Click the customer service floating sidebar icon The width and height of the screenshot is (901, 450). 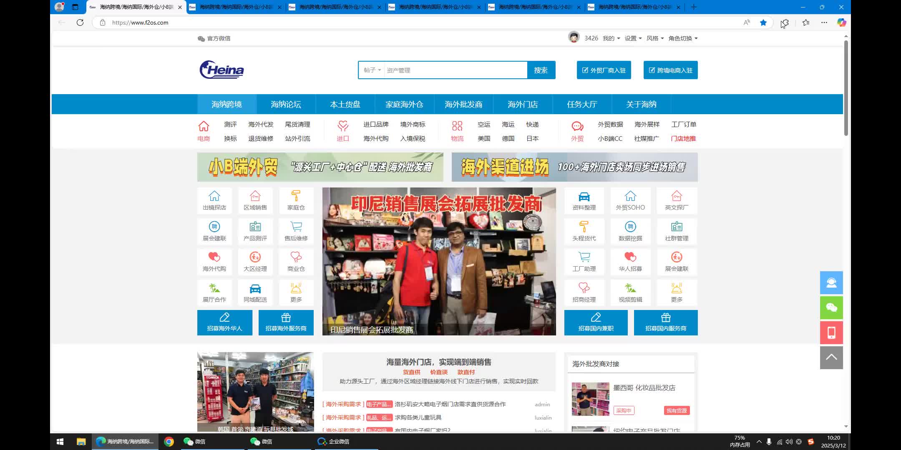click(831, 282)
